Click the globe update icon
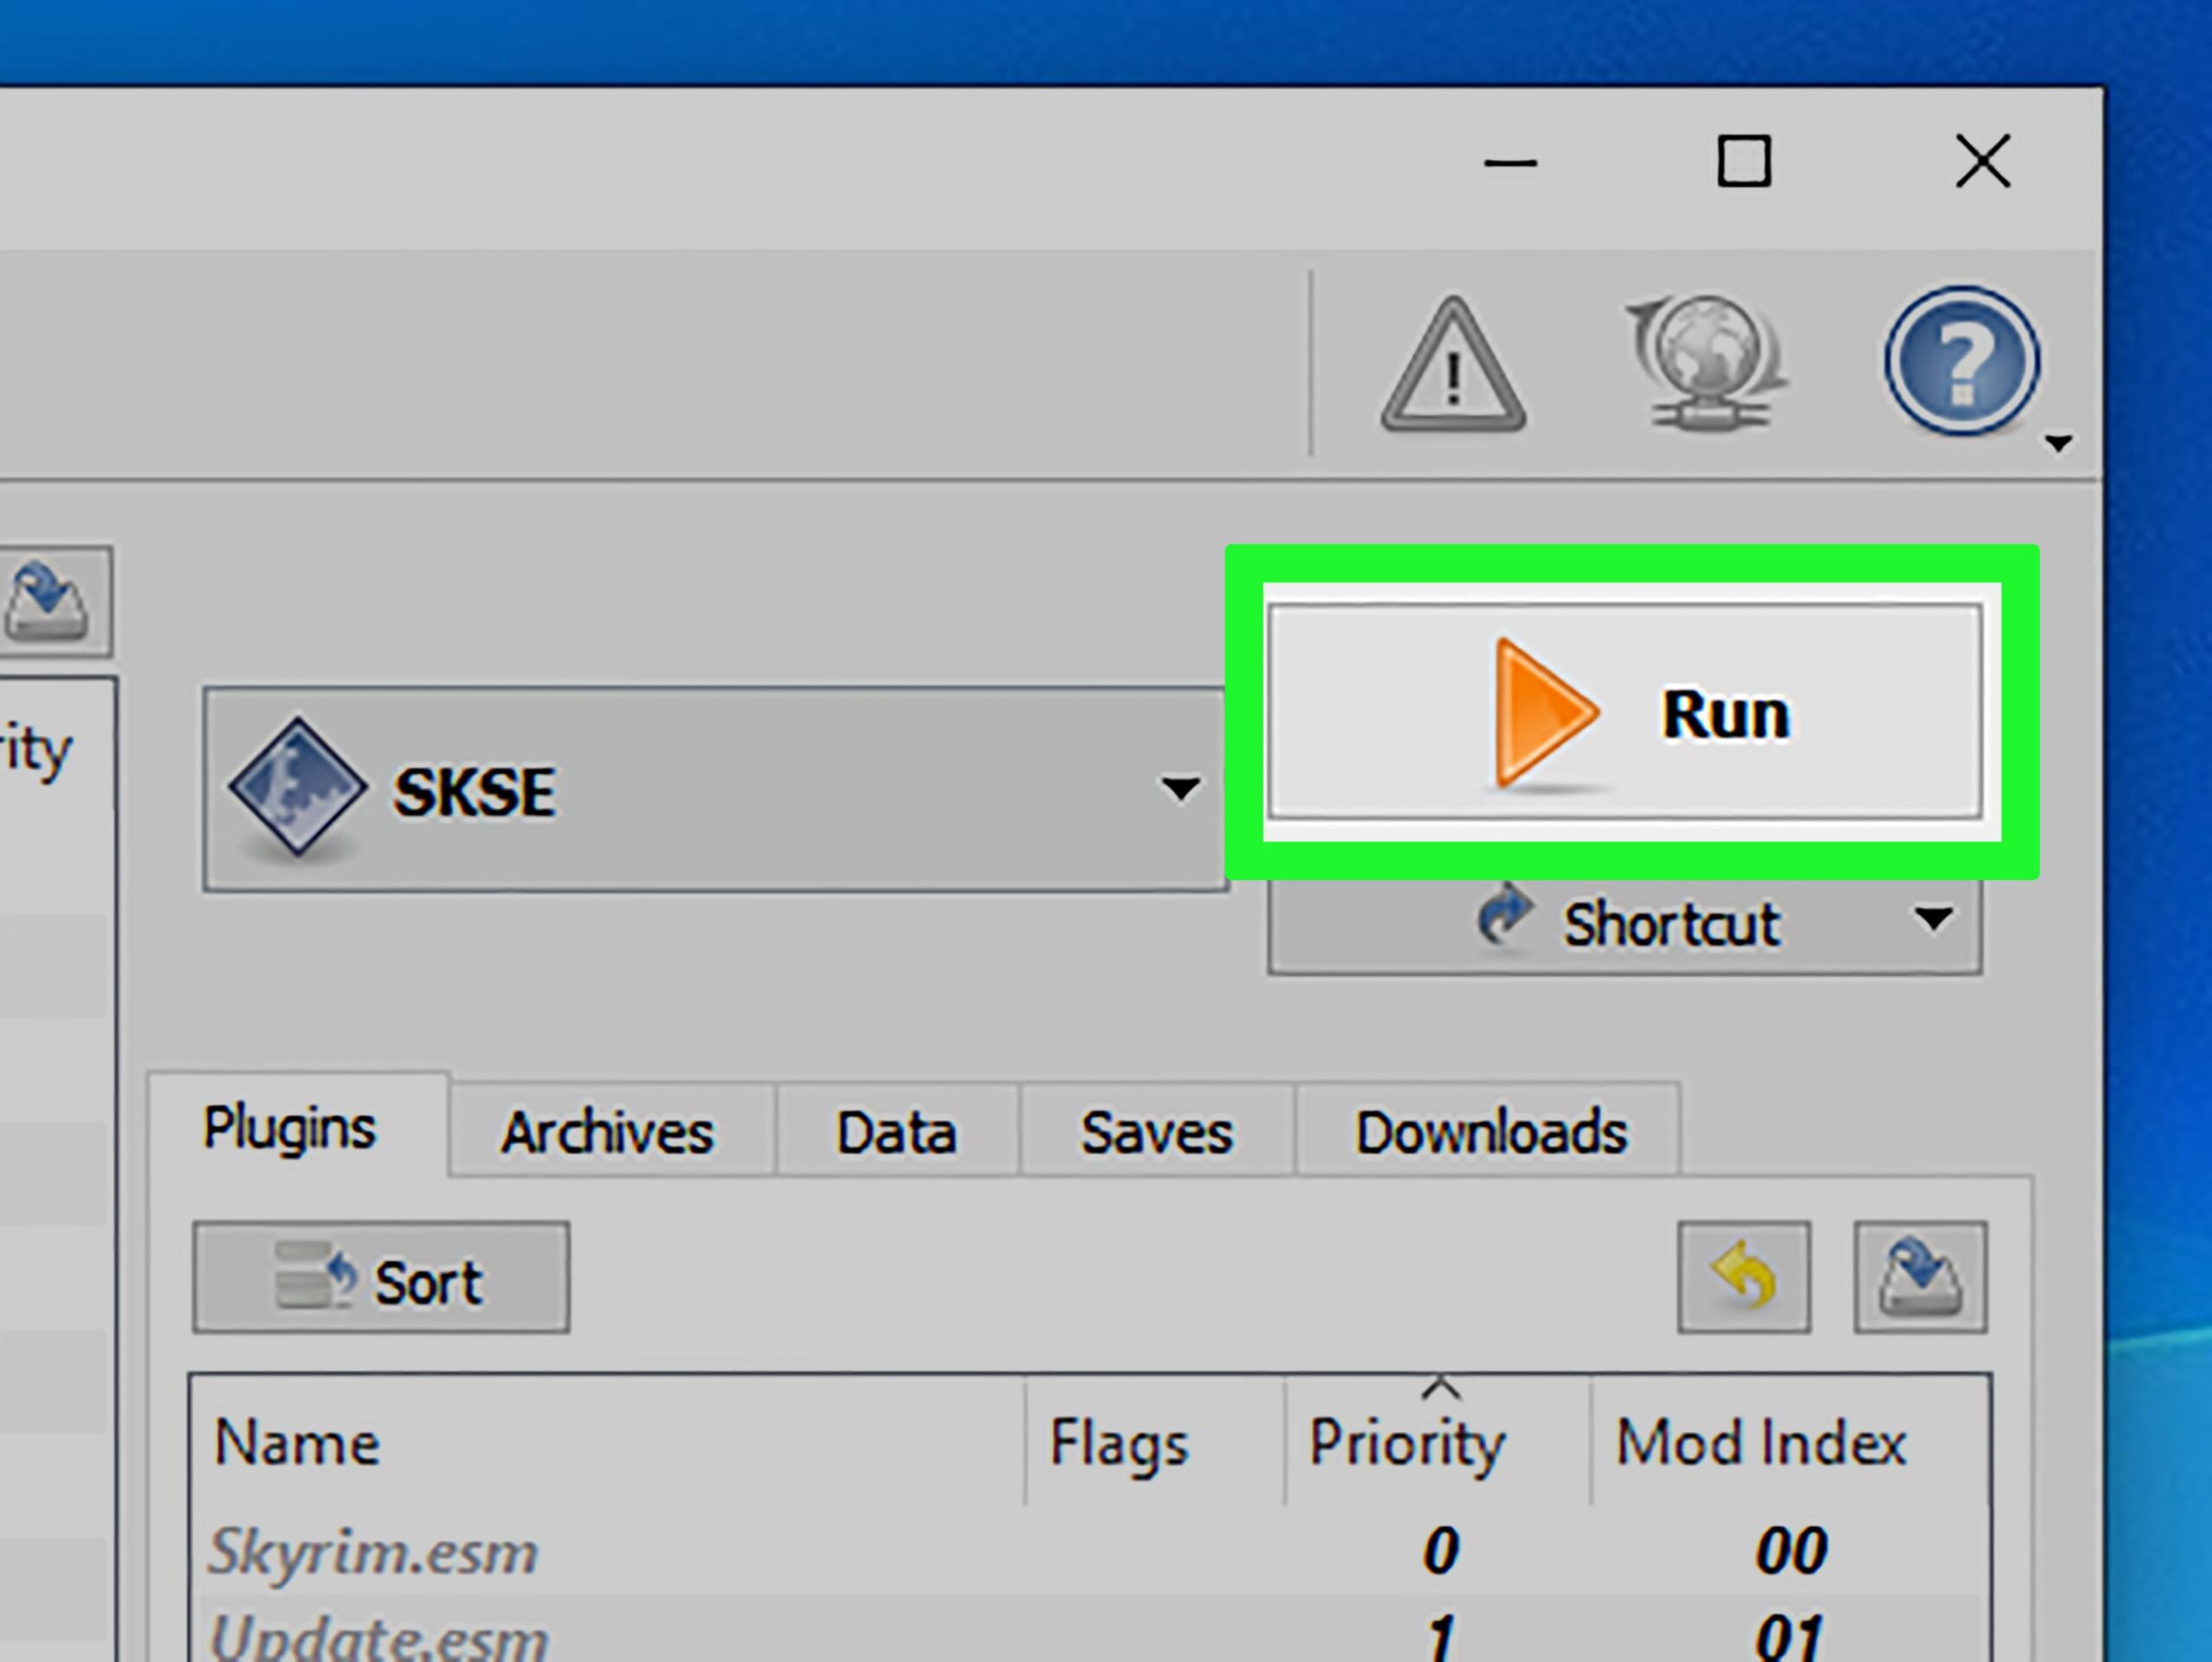Screen dimensions: 2212x1662 (x=1708, y=362)
